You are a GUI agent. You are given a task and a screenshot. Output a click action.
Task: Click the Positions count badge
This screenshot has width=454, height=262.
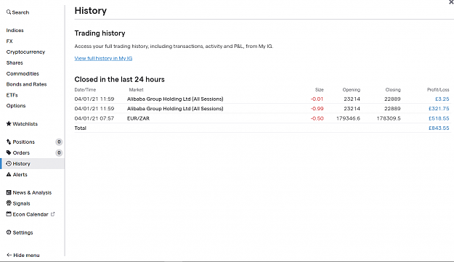[x=59, y=142]
